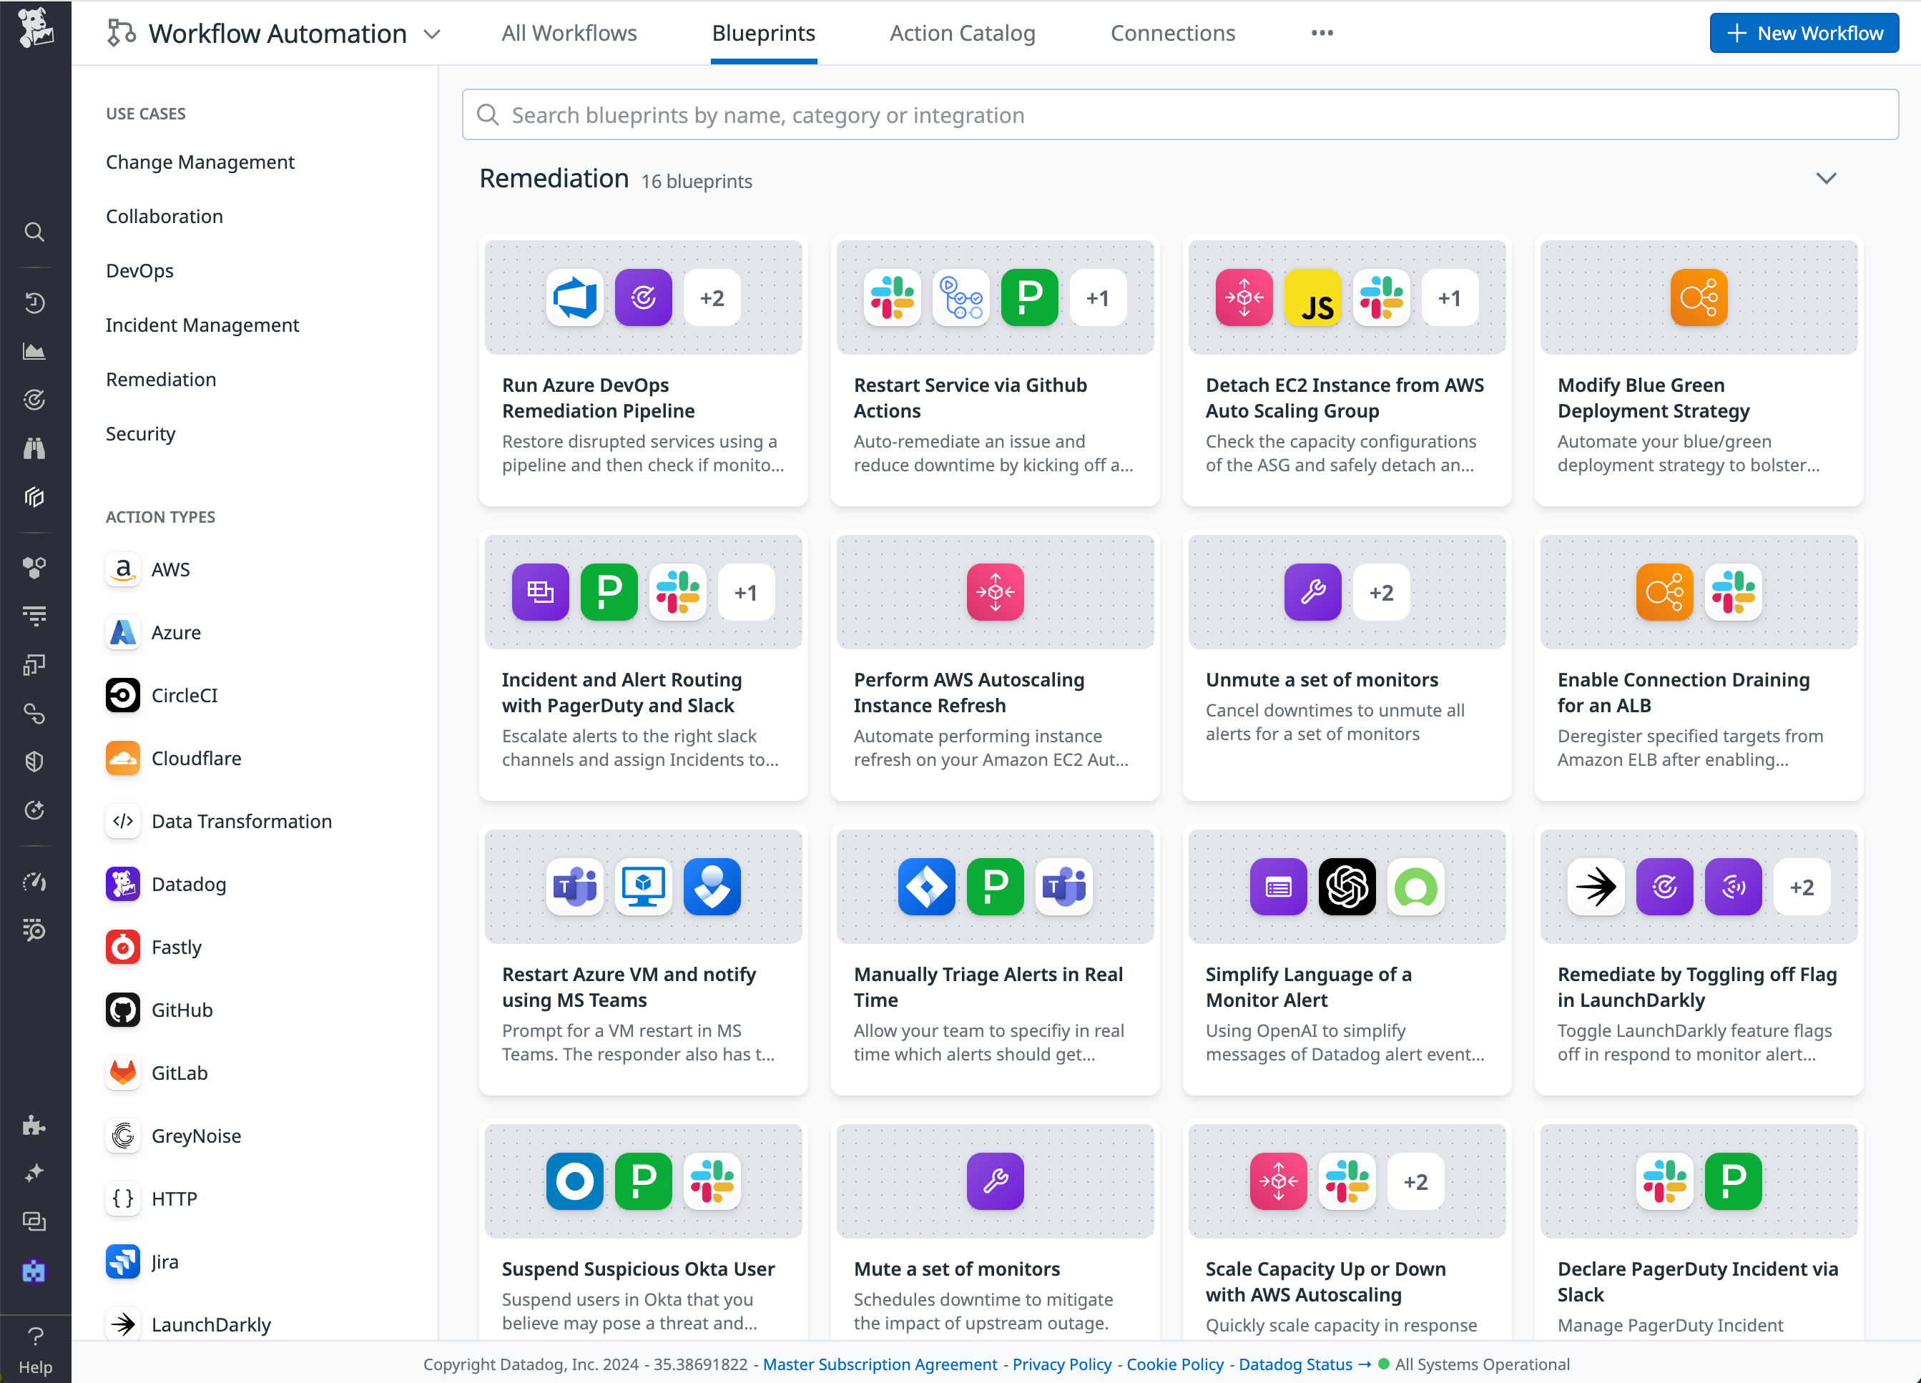Select the binoculars Watchdog icon in sidebar

35,448
